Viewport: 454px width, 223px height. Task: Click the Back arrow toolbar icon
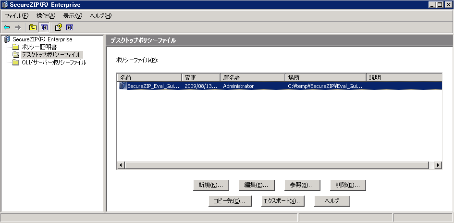[7, 27]
